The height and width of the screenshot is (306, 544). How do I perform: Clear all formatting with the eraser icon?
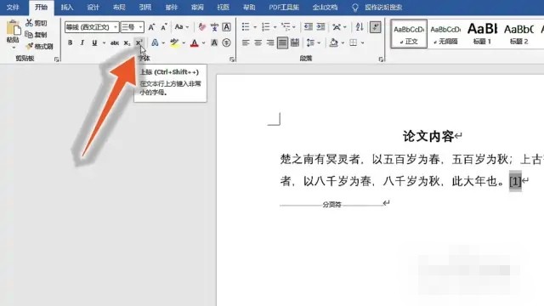pos(202,27)
